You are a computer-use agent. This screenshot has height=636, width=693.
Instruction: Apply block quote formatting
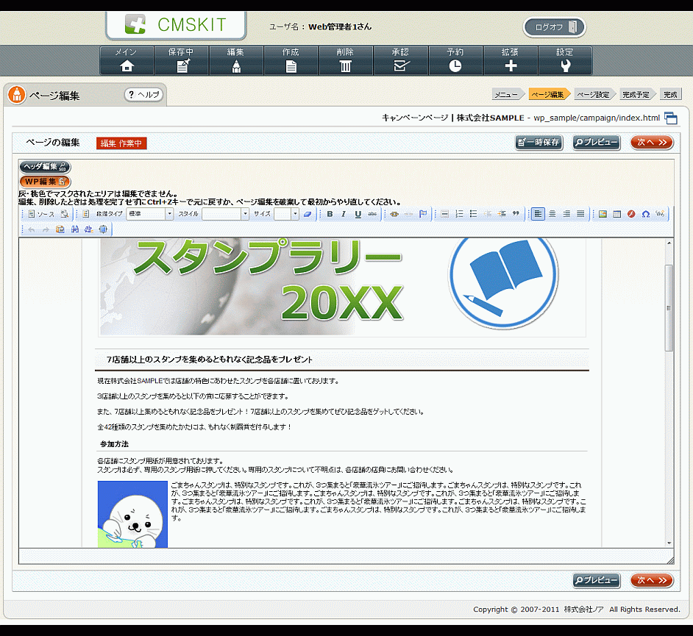tap(516, 214)
